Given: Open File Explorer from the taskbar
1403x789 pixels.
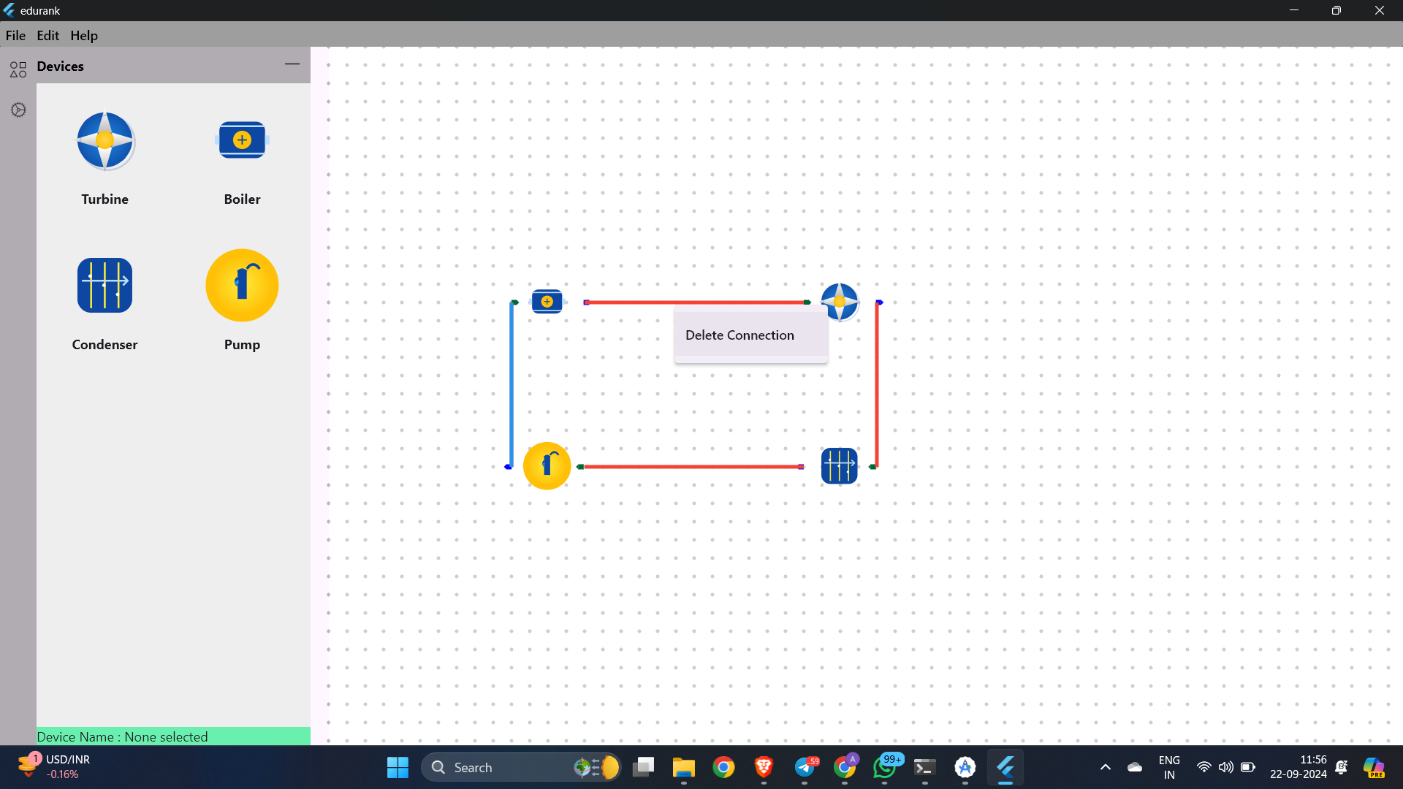Looking at the screenshot, I should pyautogui.click(x=684, y=767).
